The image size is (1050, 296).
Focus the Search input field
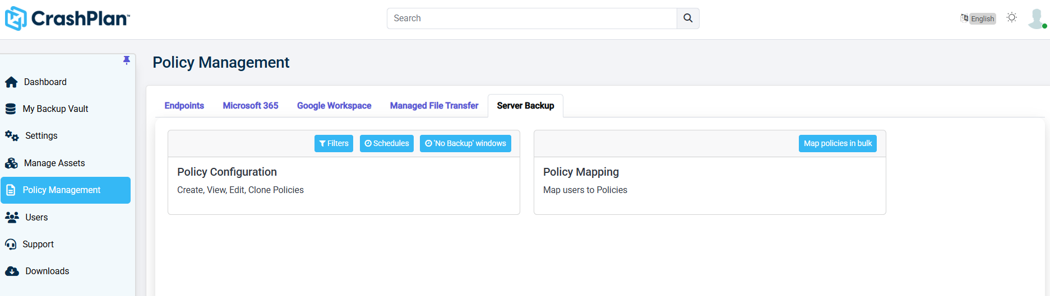coord(531,18)
